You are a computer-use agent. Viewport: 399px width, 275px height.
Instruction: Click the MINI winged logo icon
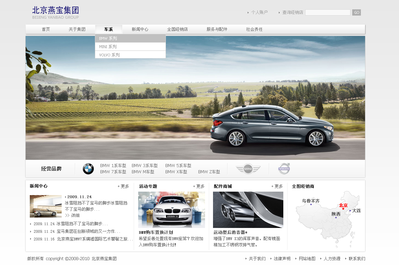(248, 169)
